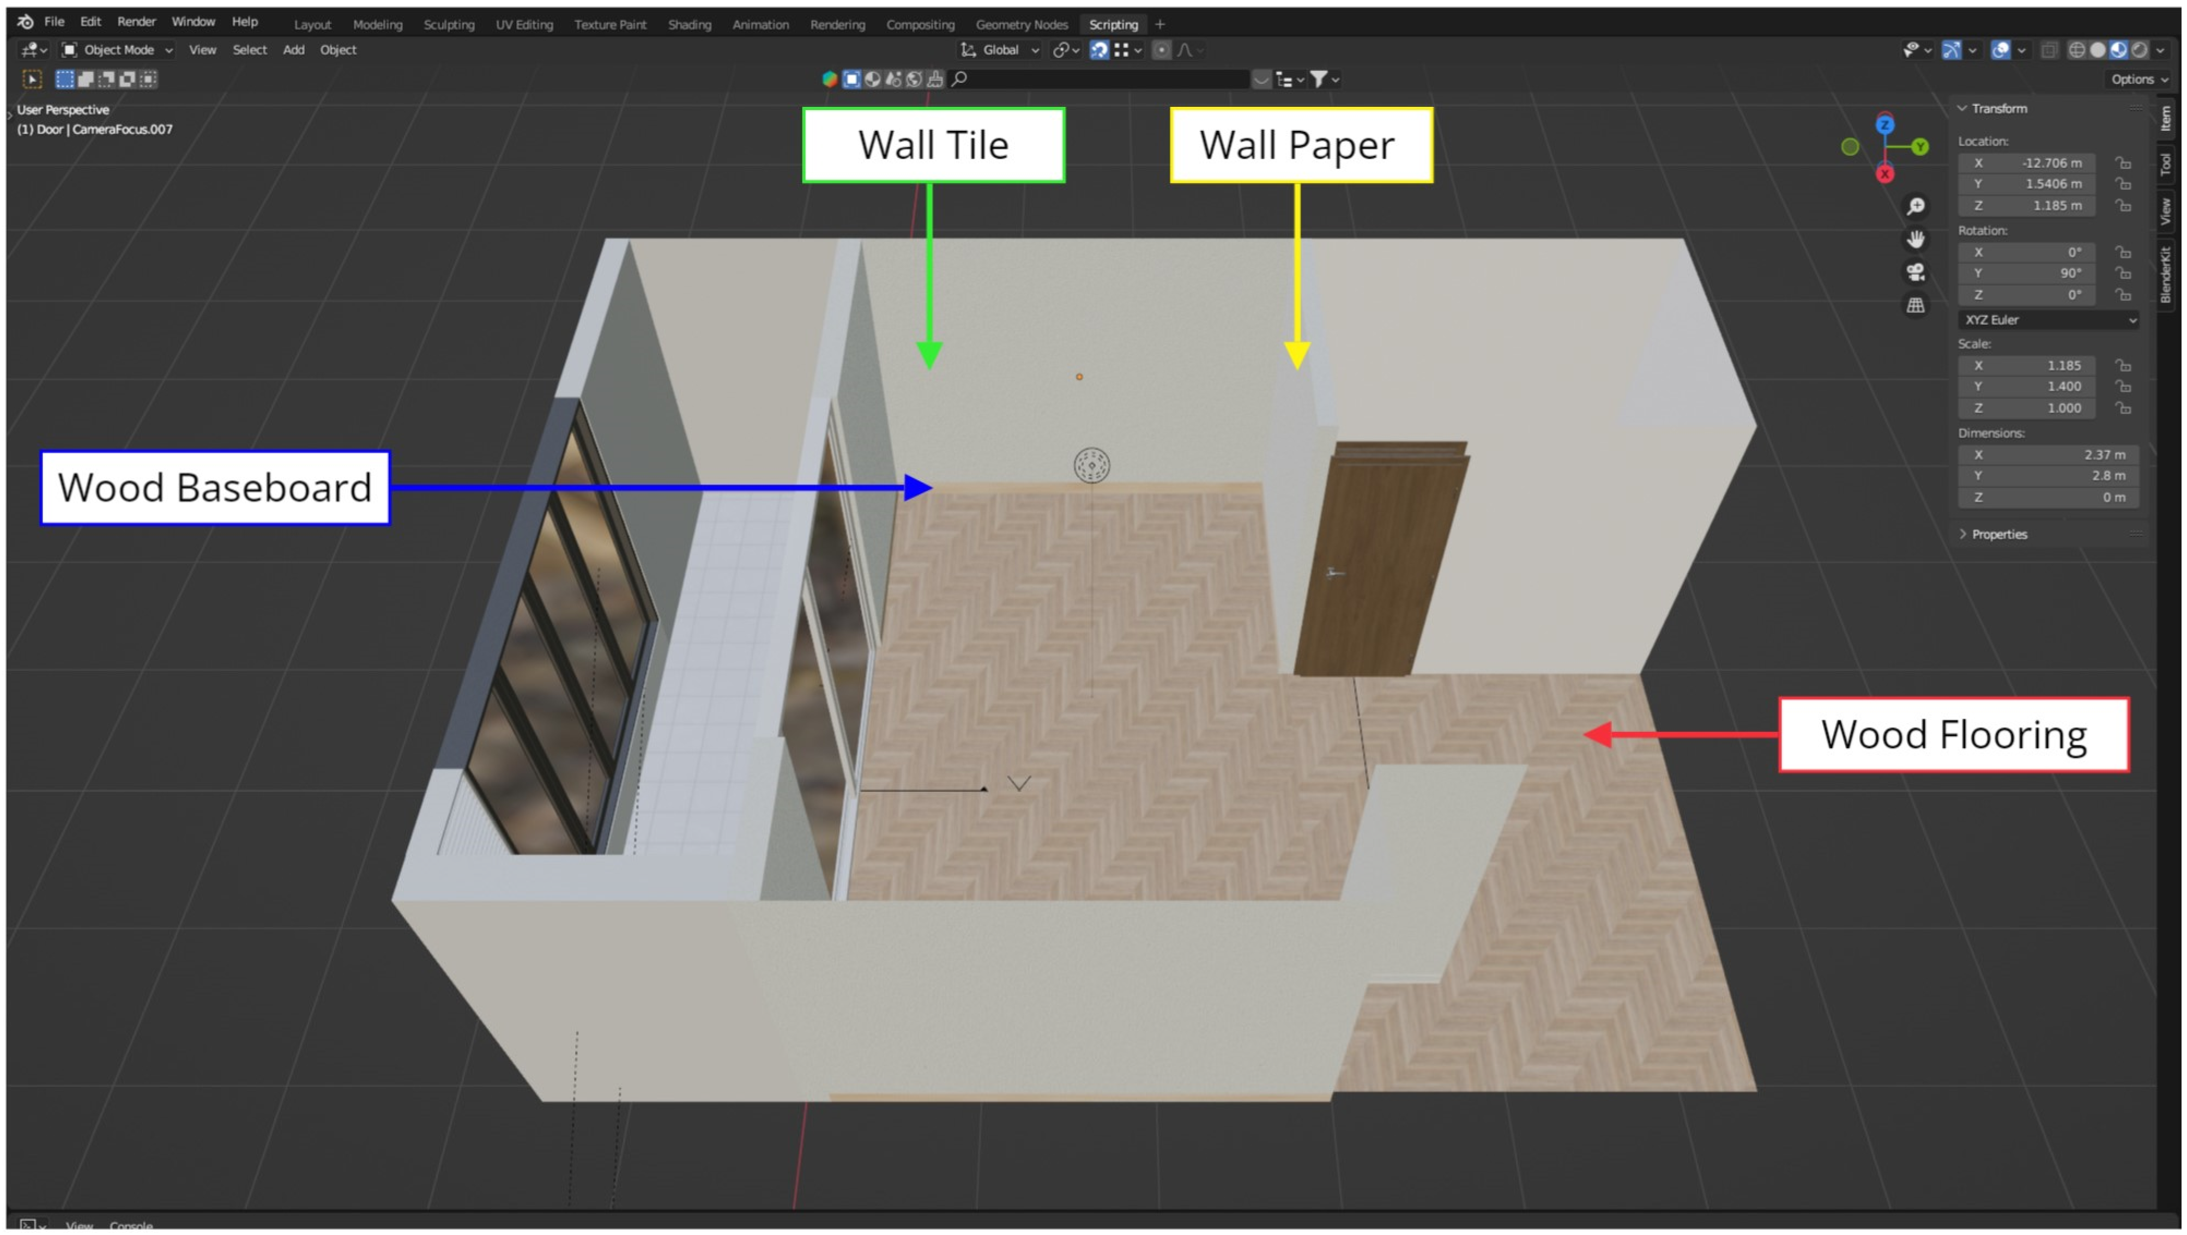The width and height of the screenshot is (2187, 1235).
Task: Switch perspective/orthographic with grid icon
Action: 1916,305
